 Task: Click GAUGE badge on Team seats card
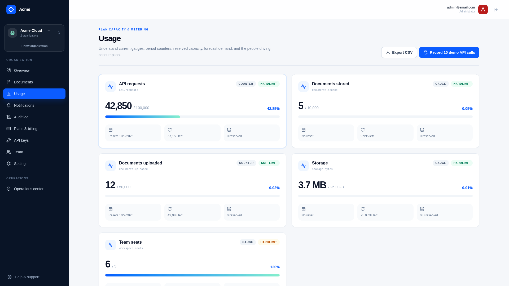[248, 242]
